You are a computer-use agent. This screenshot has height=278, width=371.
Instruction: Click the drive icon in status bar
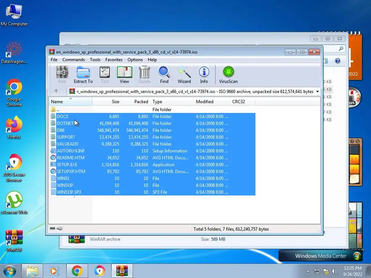pos(53,228)
